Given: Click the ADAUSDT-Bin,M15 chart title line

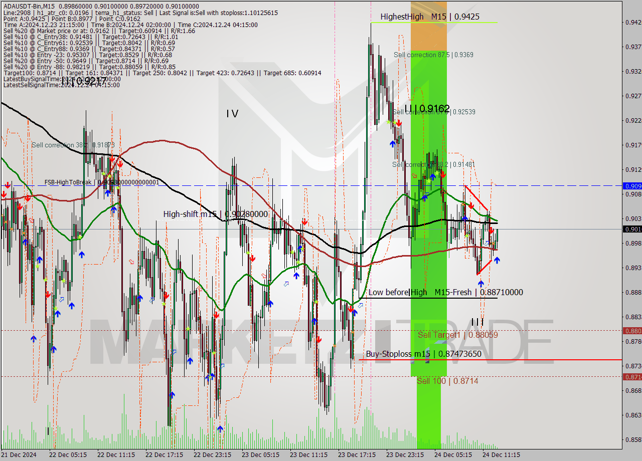Looking at the screenshot, I should [x=101, y=6].
